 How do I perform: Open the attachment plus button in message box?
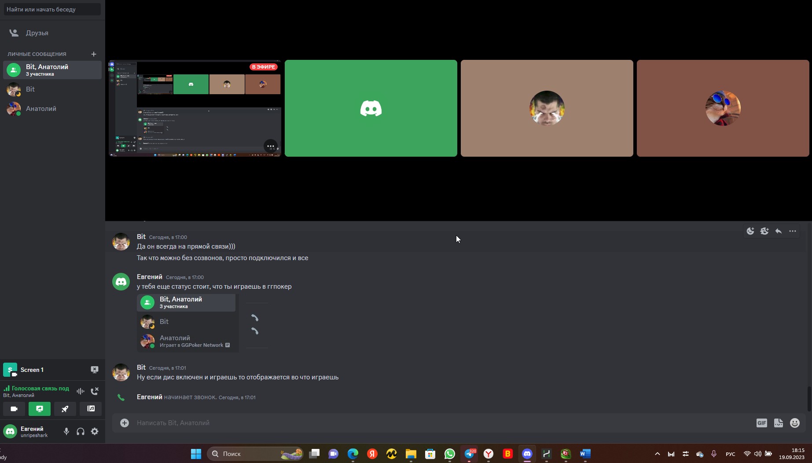[125, 423]
